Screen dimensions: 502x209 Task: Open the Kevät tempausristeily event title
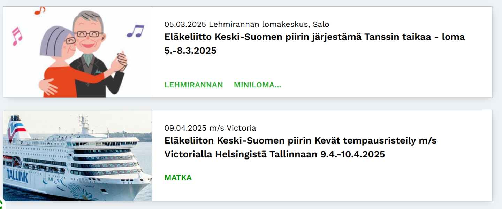(x=301, y=141)
